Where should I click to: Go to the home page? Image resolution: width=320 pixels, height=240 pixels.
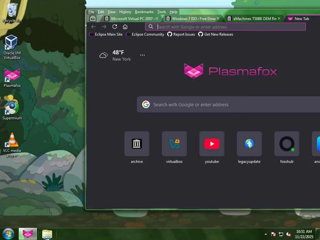125,27
